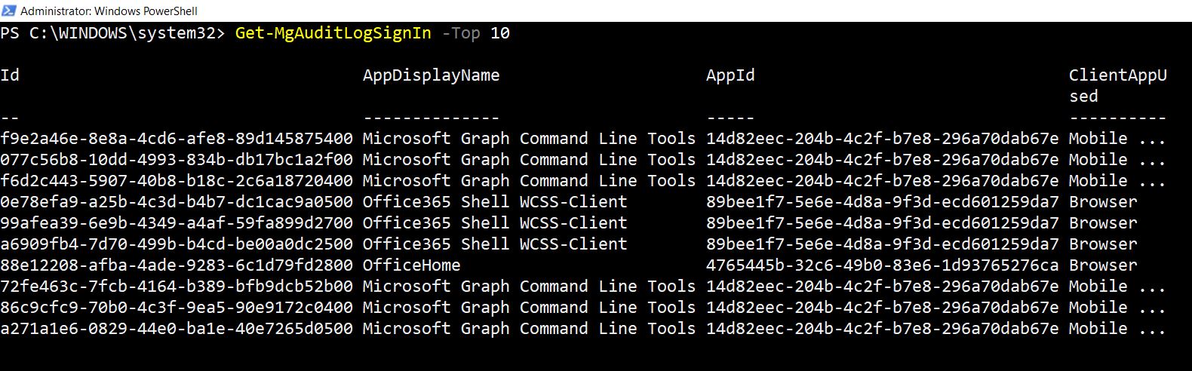The width and height of the screenshot is (1192, 371).
Task: Click the Administrator: Windows PowerShell window title
Action: [109, 11]
